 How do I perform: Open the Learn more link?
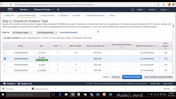pos(97,27)
